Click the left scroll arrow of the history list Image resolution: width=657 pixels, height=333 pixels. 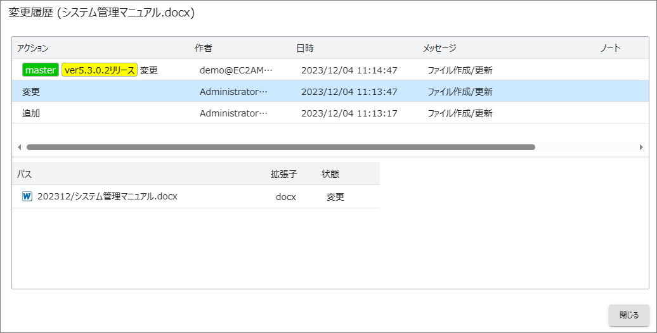[19, 148]
